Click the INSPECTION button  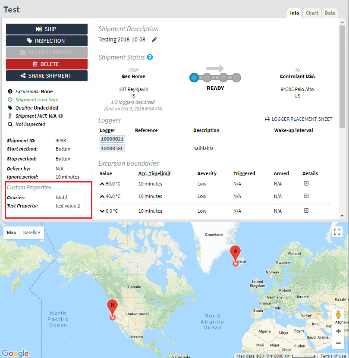click(x=47, y=41)
